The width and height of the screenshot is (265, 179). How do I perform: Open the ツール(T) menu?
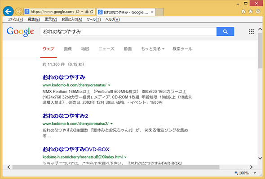(94, 20)
